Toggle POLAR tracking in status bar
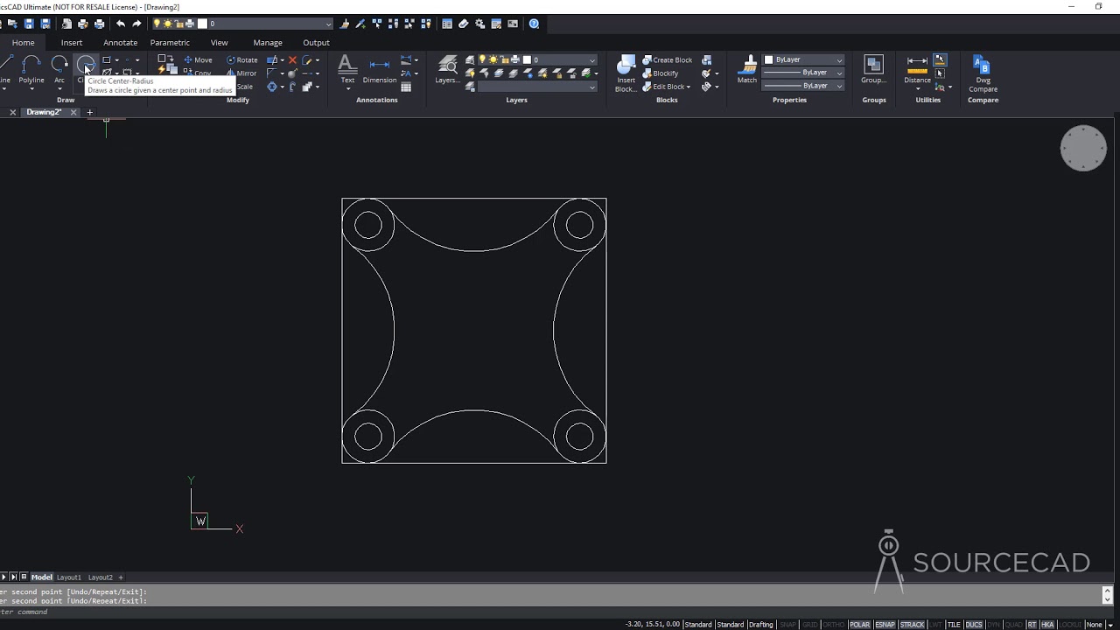The image size is (1120, 630). (x=859, y=625)
